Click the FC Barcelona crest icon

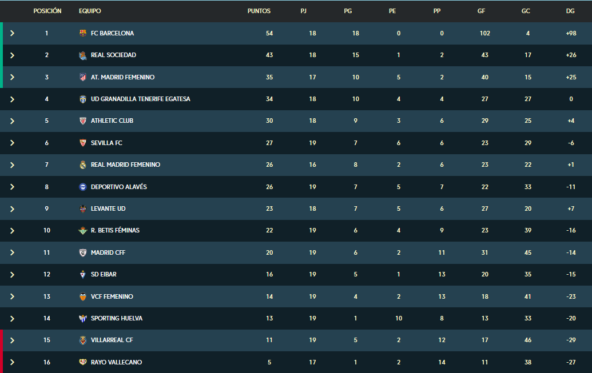(x=83, y=33)
